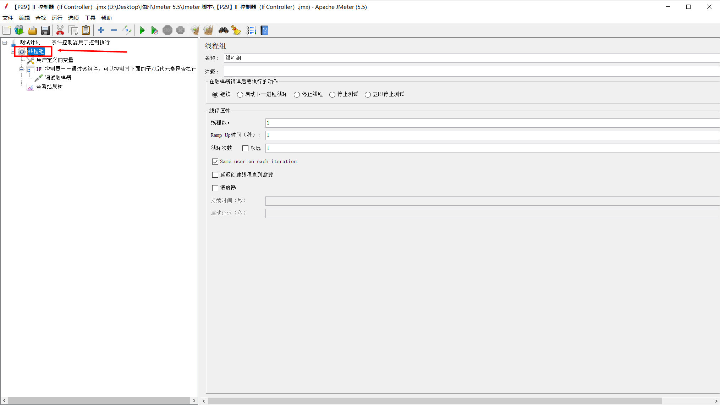Open Search with binoculars icon

click(x=224, y=30)
